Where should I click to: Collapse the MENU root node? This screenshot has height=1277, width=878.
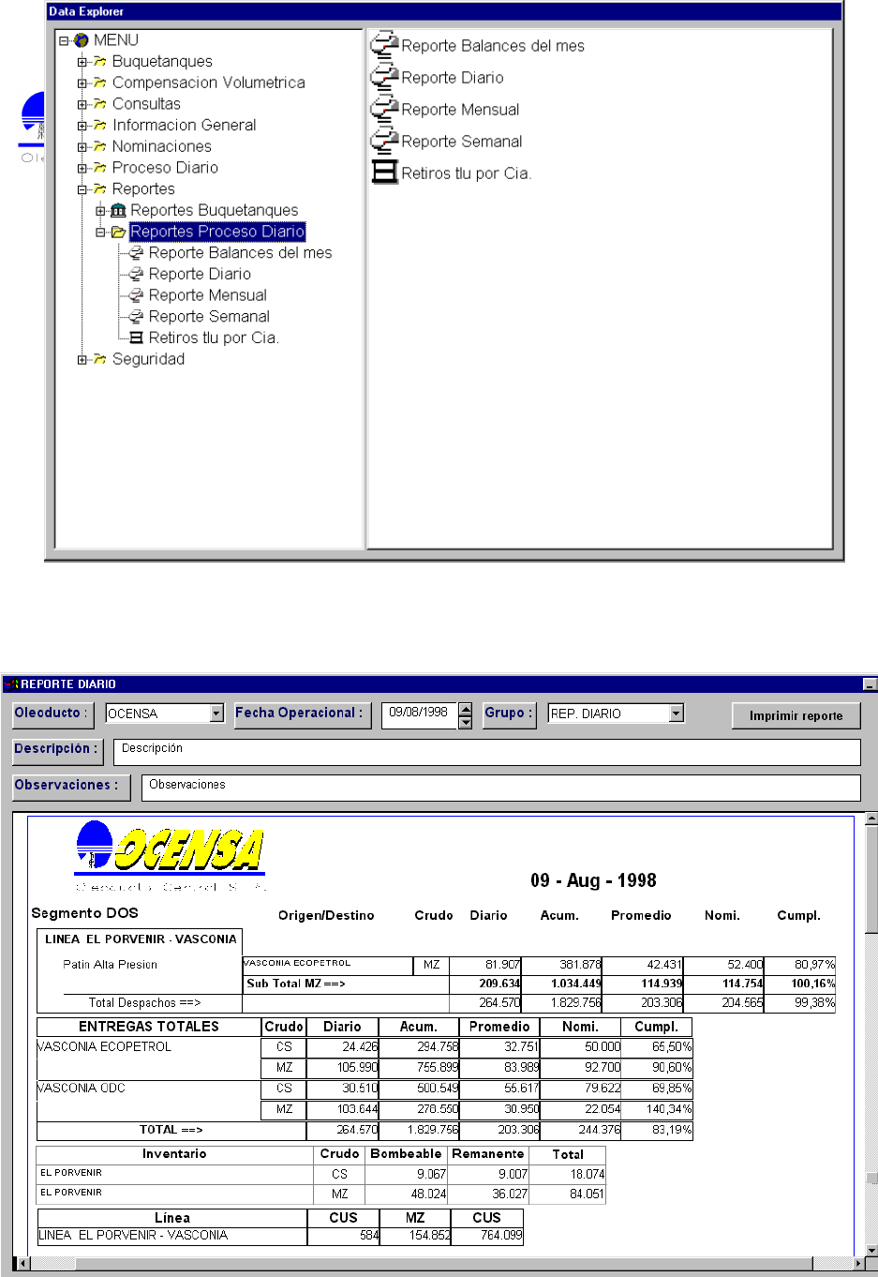64,41
